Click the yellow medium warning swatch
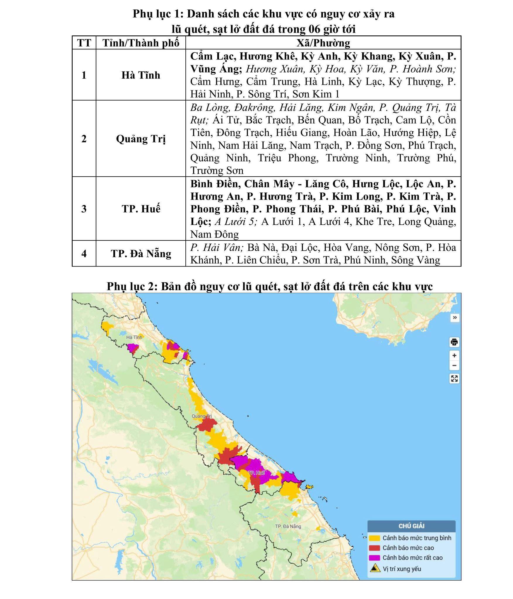Image resolution: width=513 pixels, height=599 pixels. [x=374, y=538]
